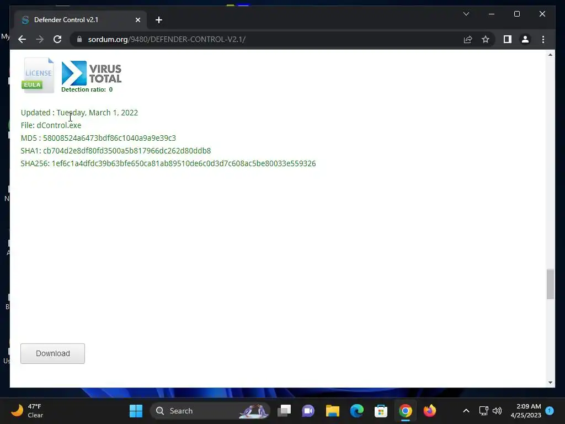Open Chrome's three-dot menu

coord(543,39)
